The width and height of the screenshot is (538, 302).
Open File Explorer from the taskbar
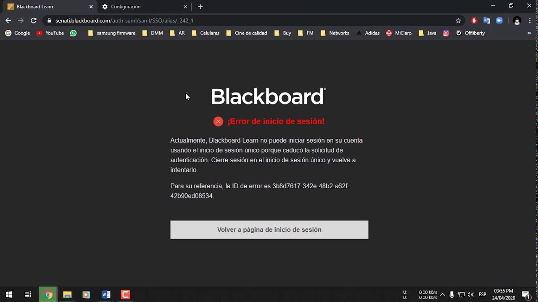coord(67,294)
